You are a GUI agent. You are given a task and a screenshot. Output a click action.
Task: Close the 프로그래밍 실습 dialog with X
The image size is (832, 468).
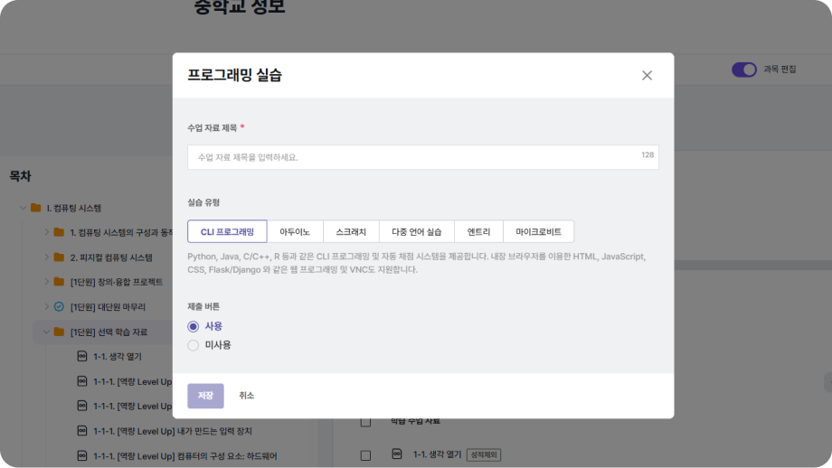pyautogui.click(x=647, y=76)
